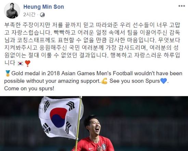The image size is (188, 151).
Task: Open Heung Min Son's profile picture
Action: 12,11
